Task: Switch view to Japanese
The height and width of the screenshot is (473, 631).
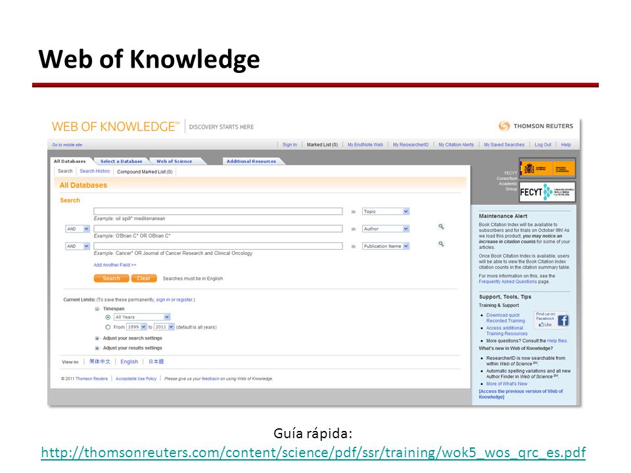Action: point(156,361)
